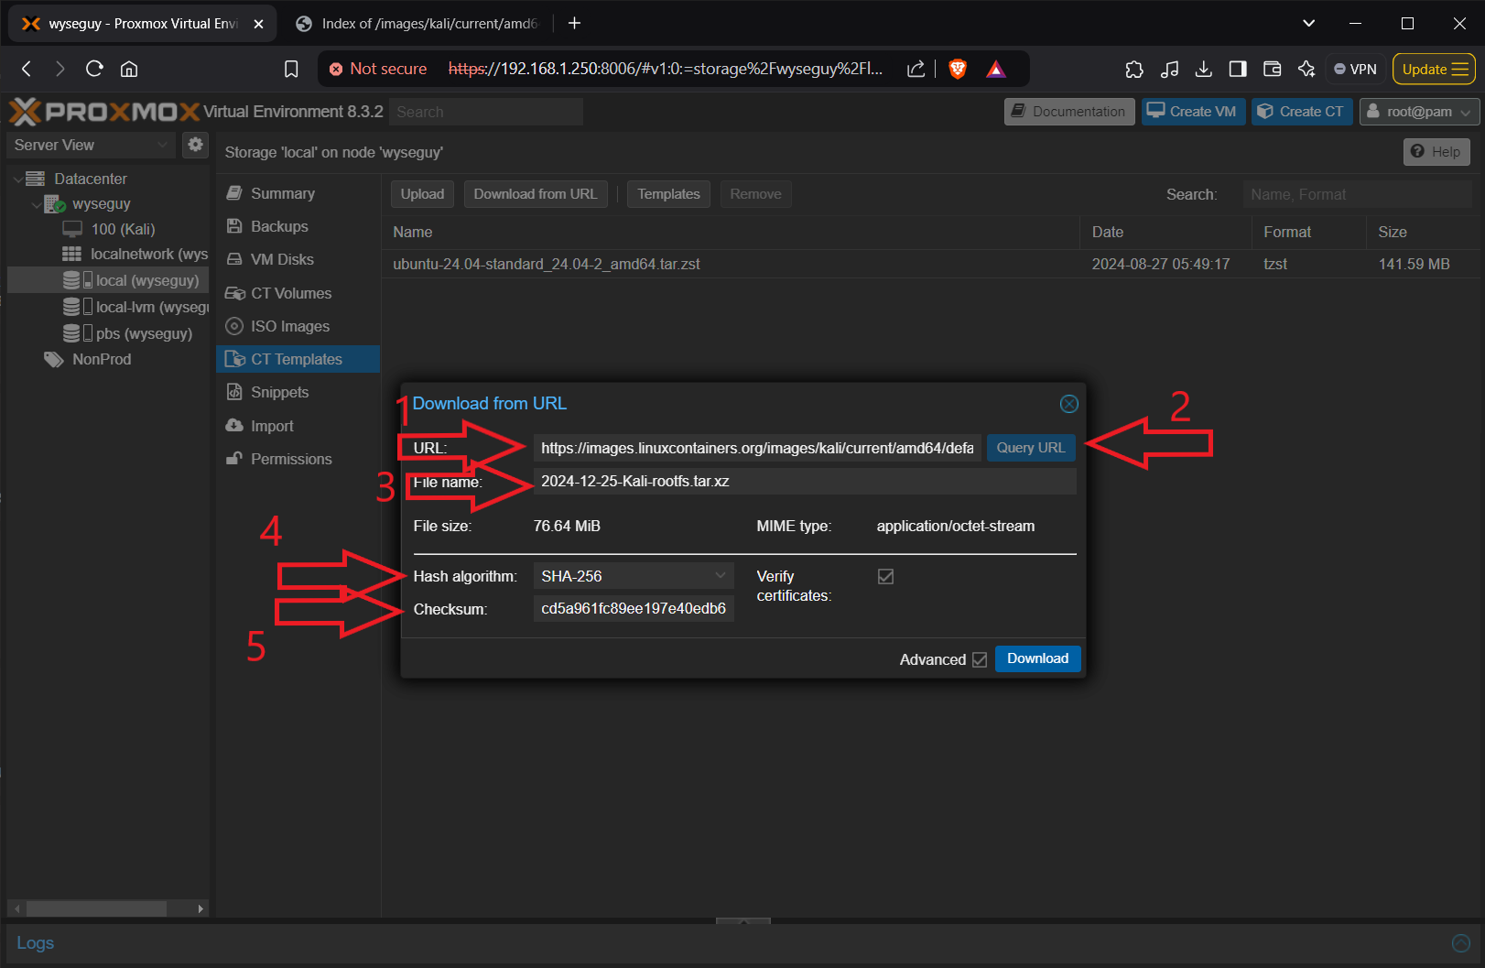Click the Name, Format search filter field
The width and height of the screenshot is (1485, 968).
click(1358, 194)
